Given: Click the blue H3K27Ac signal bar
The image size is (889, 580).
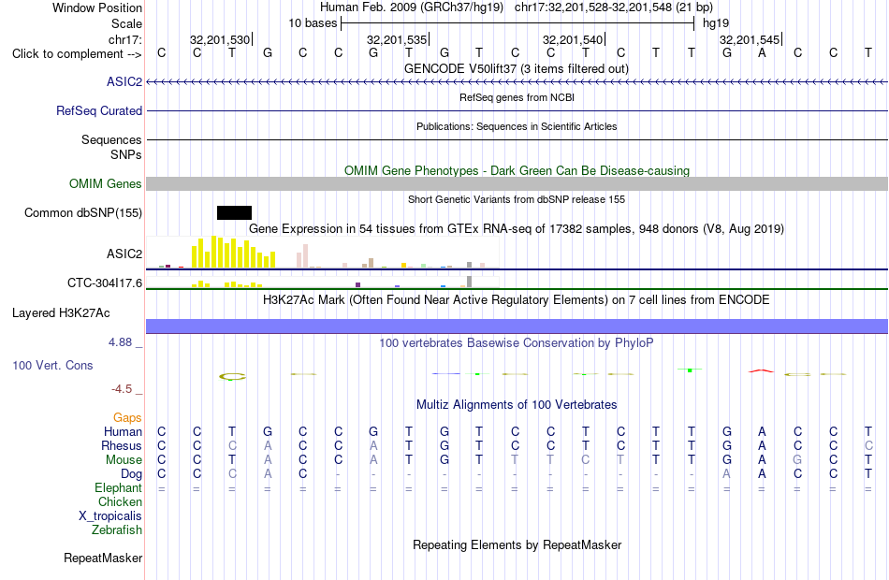Looking at the screenshot, I should [517, 326].
